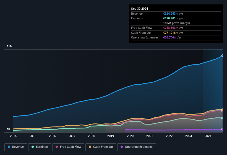
Task: Click the 18.5% profit margin text
Action: [176, 23]
